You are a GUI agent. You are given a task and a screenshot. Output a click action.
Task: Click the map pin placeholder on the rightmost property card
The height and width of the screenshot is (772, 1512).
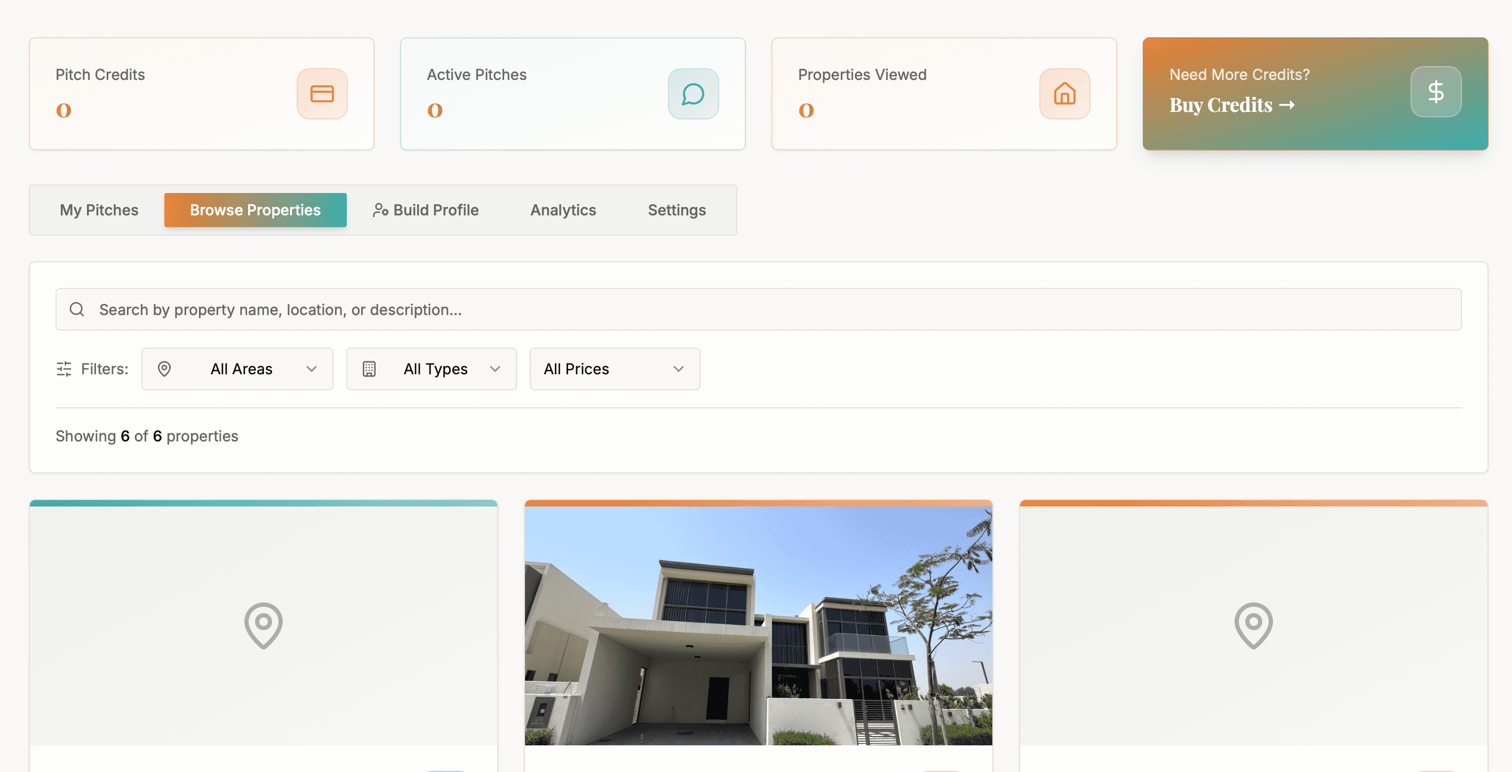point(1253,625)
